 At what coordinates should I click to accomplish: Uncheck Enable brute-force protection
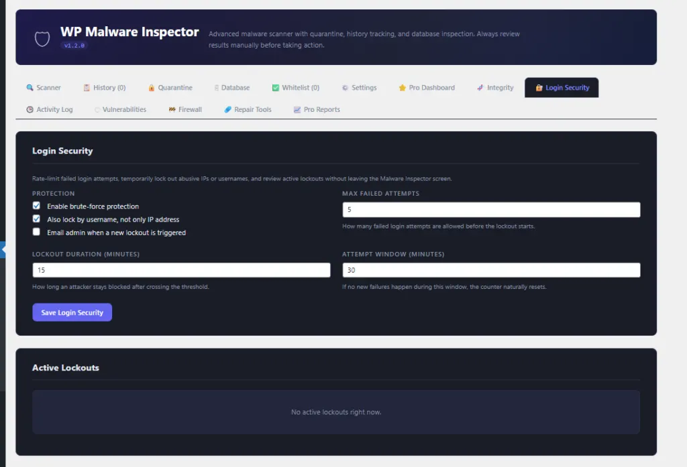36,206
